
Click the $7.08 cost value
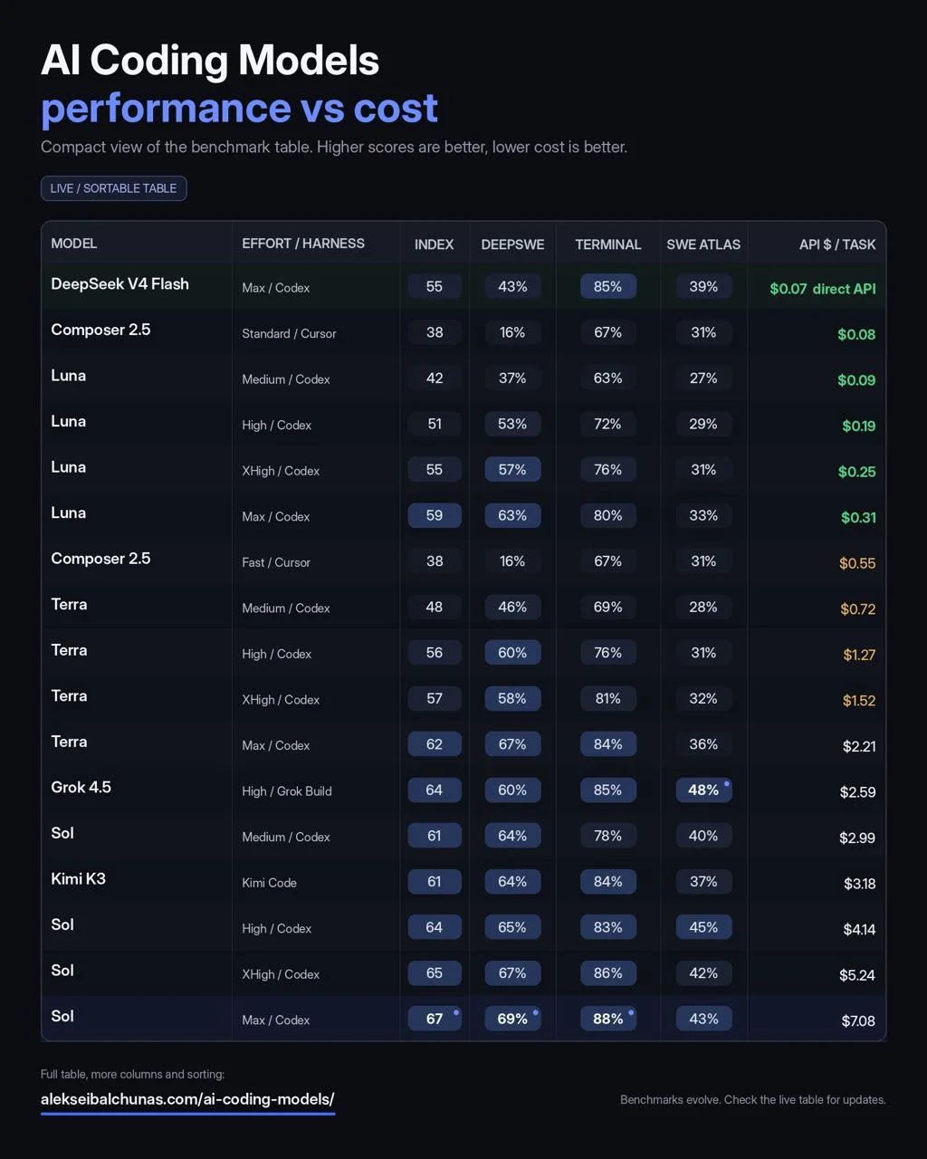click(858, 1021)
